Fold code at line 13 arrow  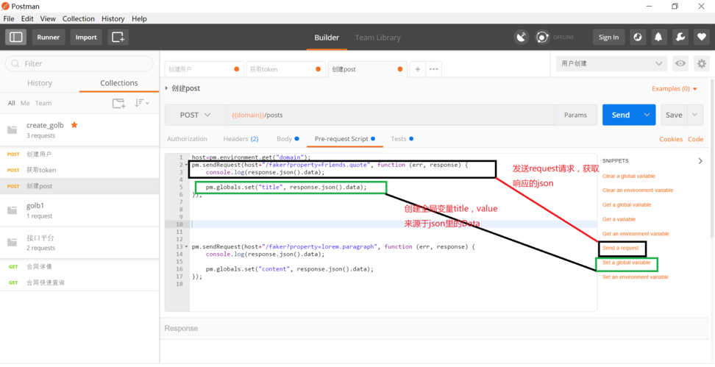186,246
